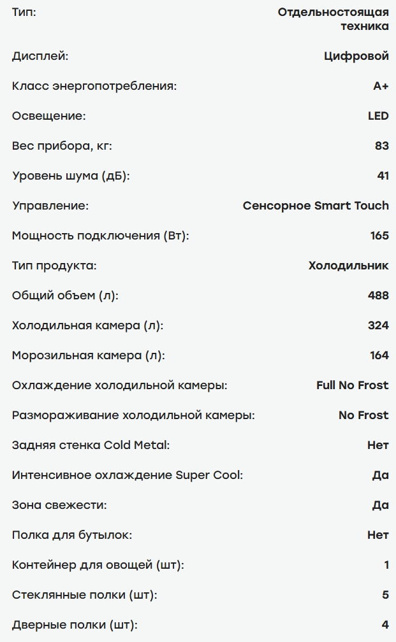
Task: Select the 'Full No Frost' cooling value
Action: [353, 385]
